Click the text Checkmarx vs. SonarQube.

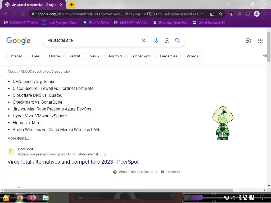(38, 102)
